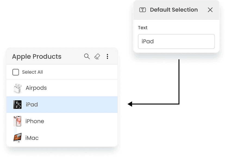This screenshot has width=225, height=158.
Task: Select the Airpods label in list
Action: pyautogui.click(x=36, y=88)
